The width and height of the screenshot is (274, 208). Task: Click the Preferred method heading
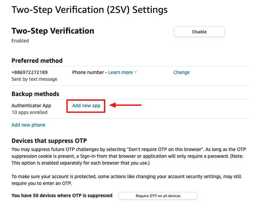tap(37, 61)
